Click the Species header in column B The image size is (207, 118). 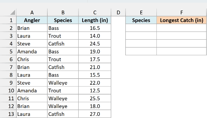63,20
